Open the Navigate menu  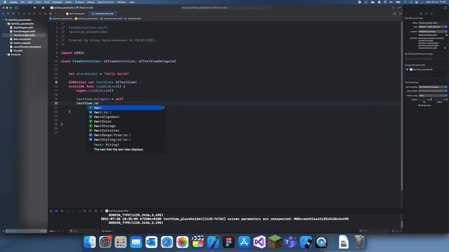(58, 2)
